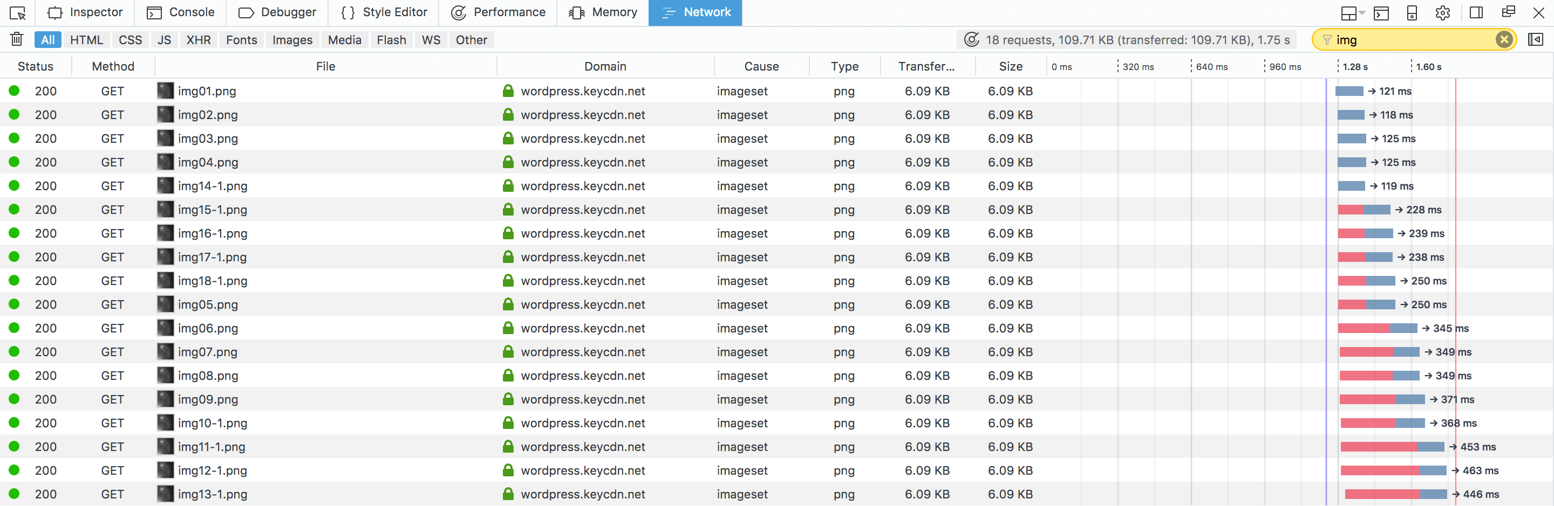Image resolution: width=1554 pixels, height=506 pixels.
Task: Enable the Images filter button
Action: pos(292,40)
